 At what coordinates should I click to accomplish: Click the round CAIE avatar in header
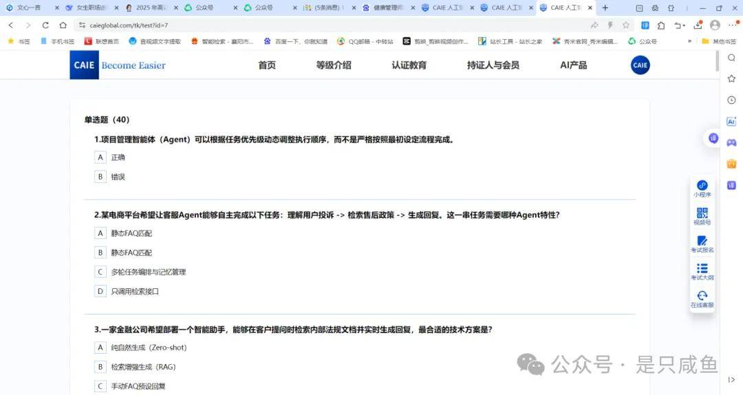640,65
